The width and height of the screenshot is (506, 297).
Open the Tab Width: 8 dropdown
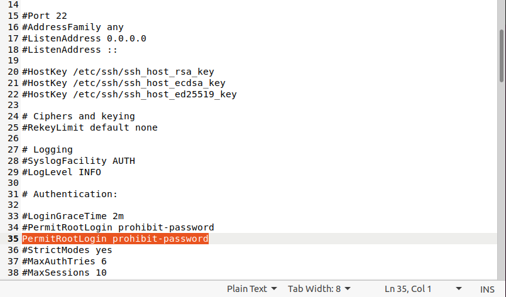click(318, 289)
